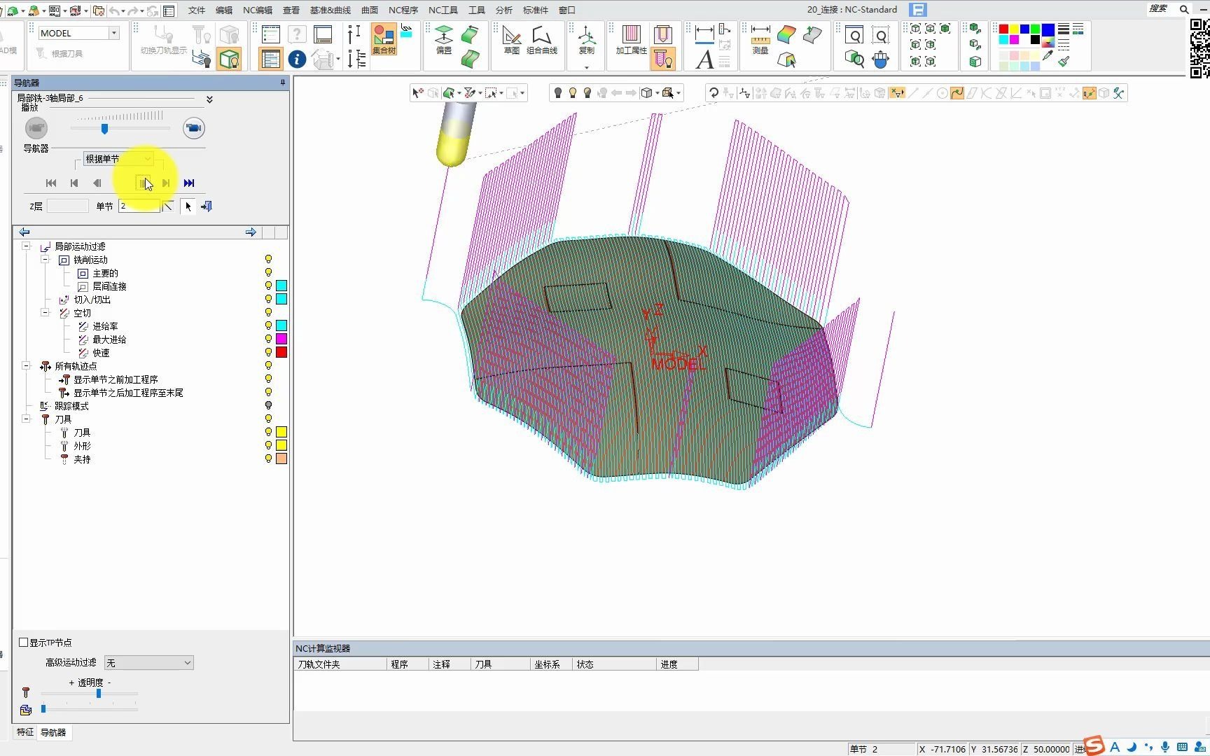Toggle visibility bulb for 快速 motions
The width and height of the screenshot is (1210, 756).
[268, 353]
